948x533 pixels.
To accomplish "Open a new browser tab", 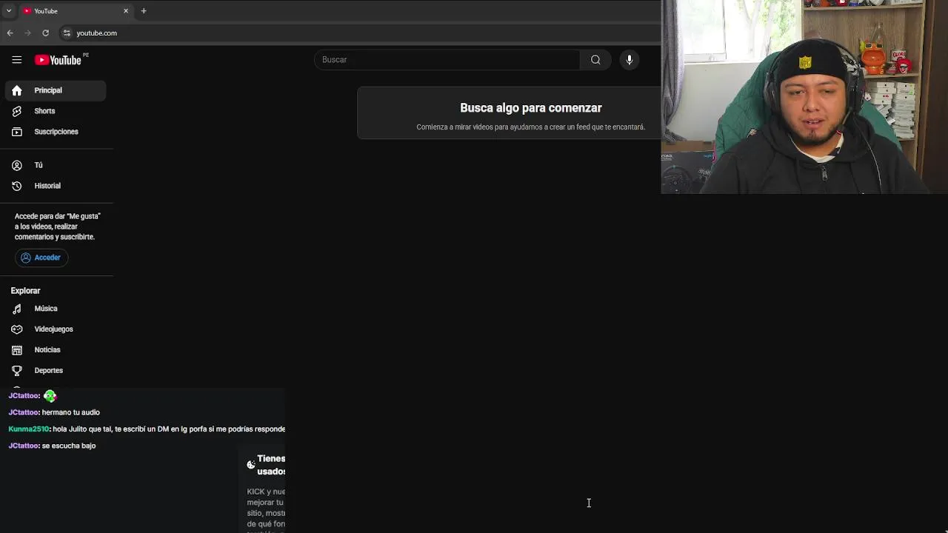I will coord(144,11).
